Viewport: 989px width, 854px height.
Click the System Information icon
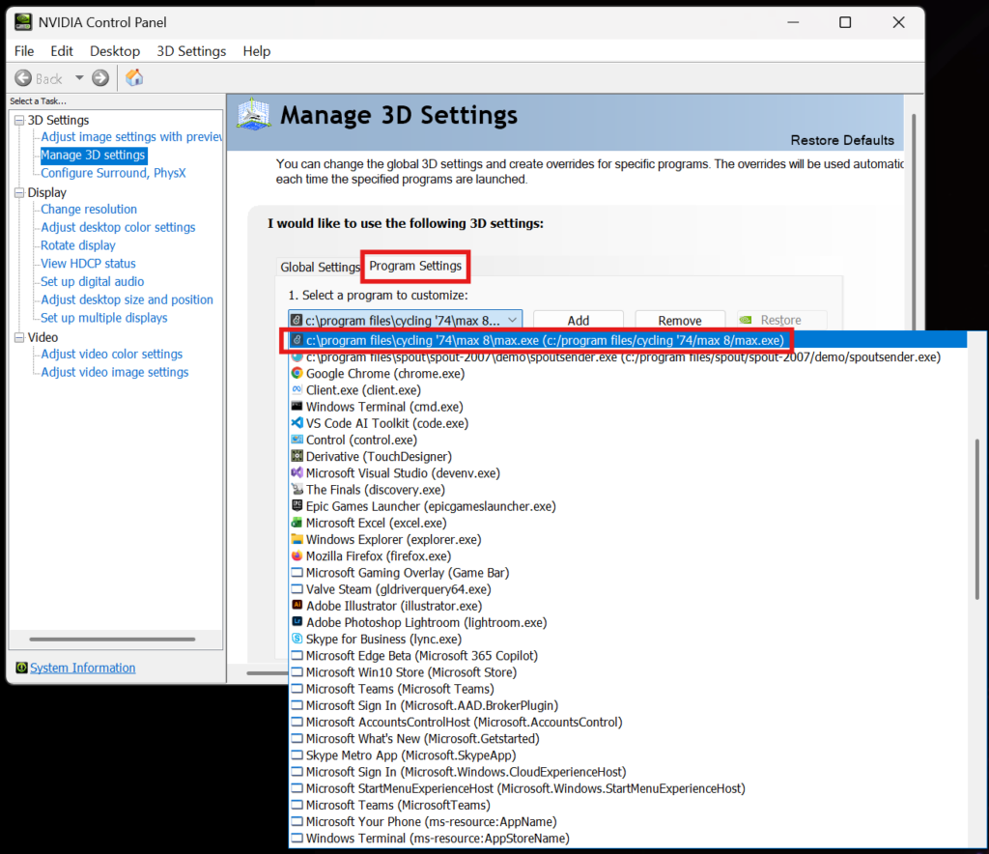[x=21, y=668]
